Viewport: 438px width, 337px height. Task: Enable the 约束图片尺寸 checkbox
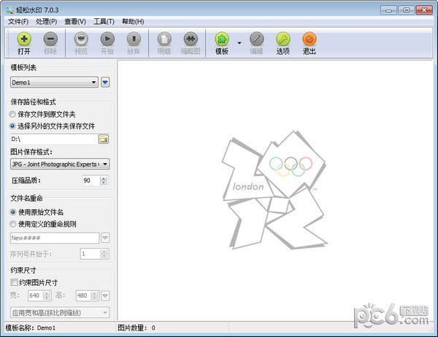click(x=14, y=282)
